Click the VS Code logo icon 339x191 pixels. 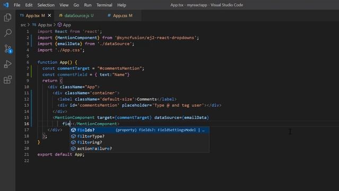6,5
